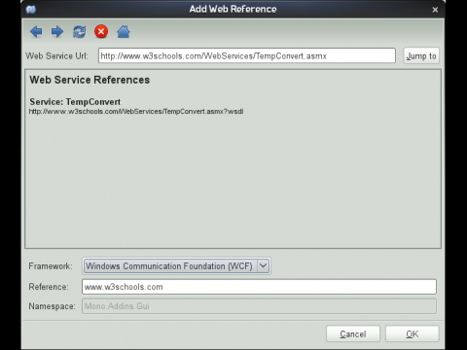Close the Add Web Reference dialog
This screenshot has height=350, width=467.
(435, 10)
